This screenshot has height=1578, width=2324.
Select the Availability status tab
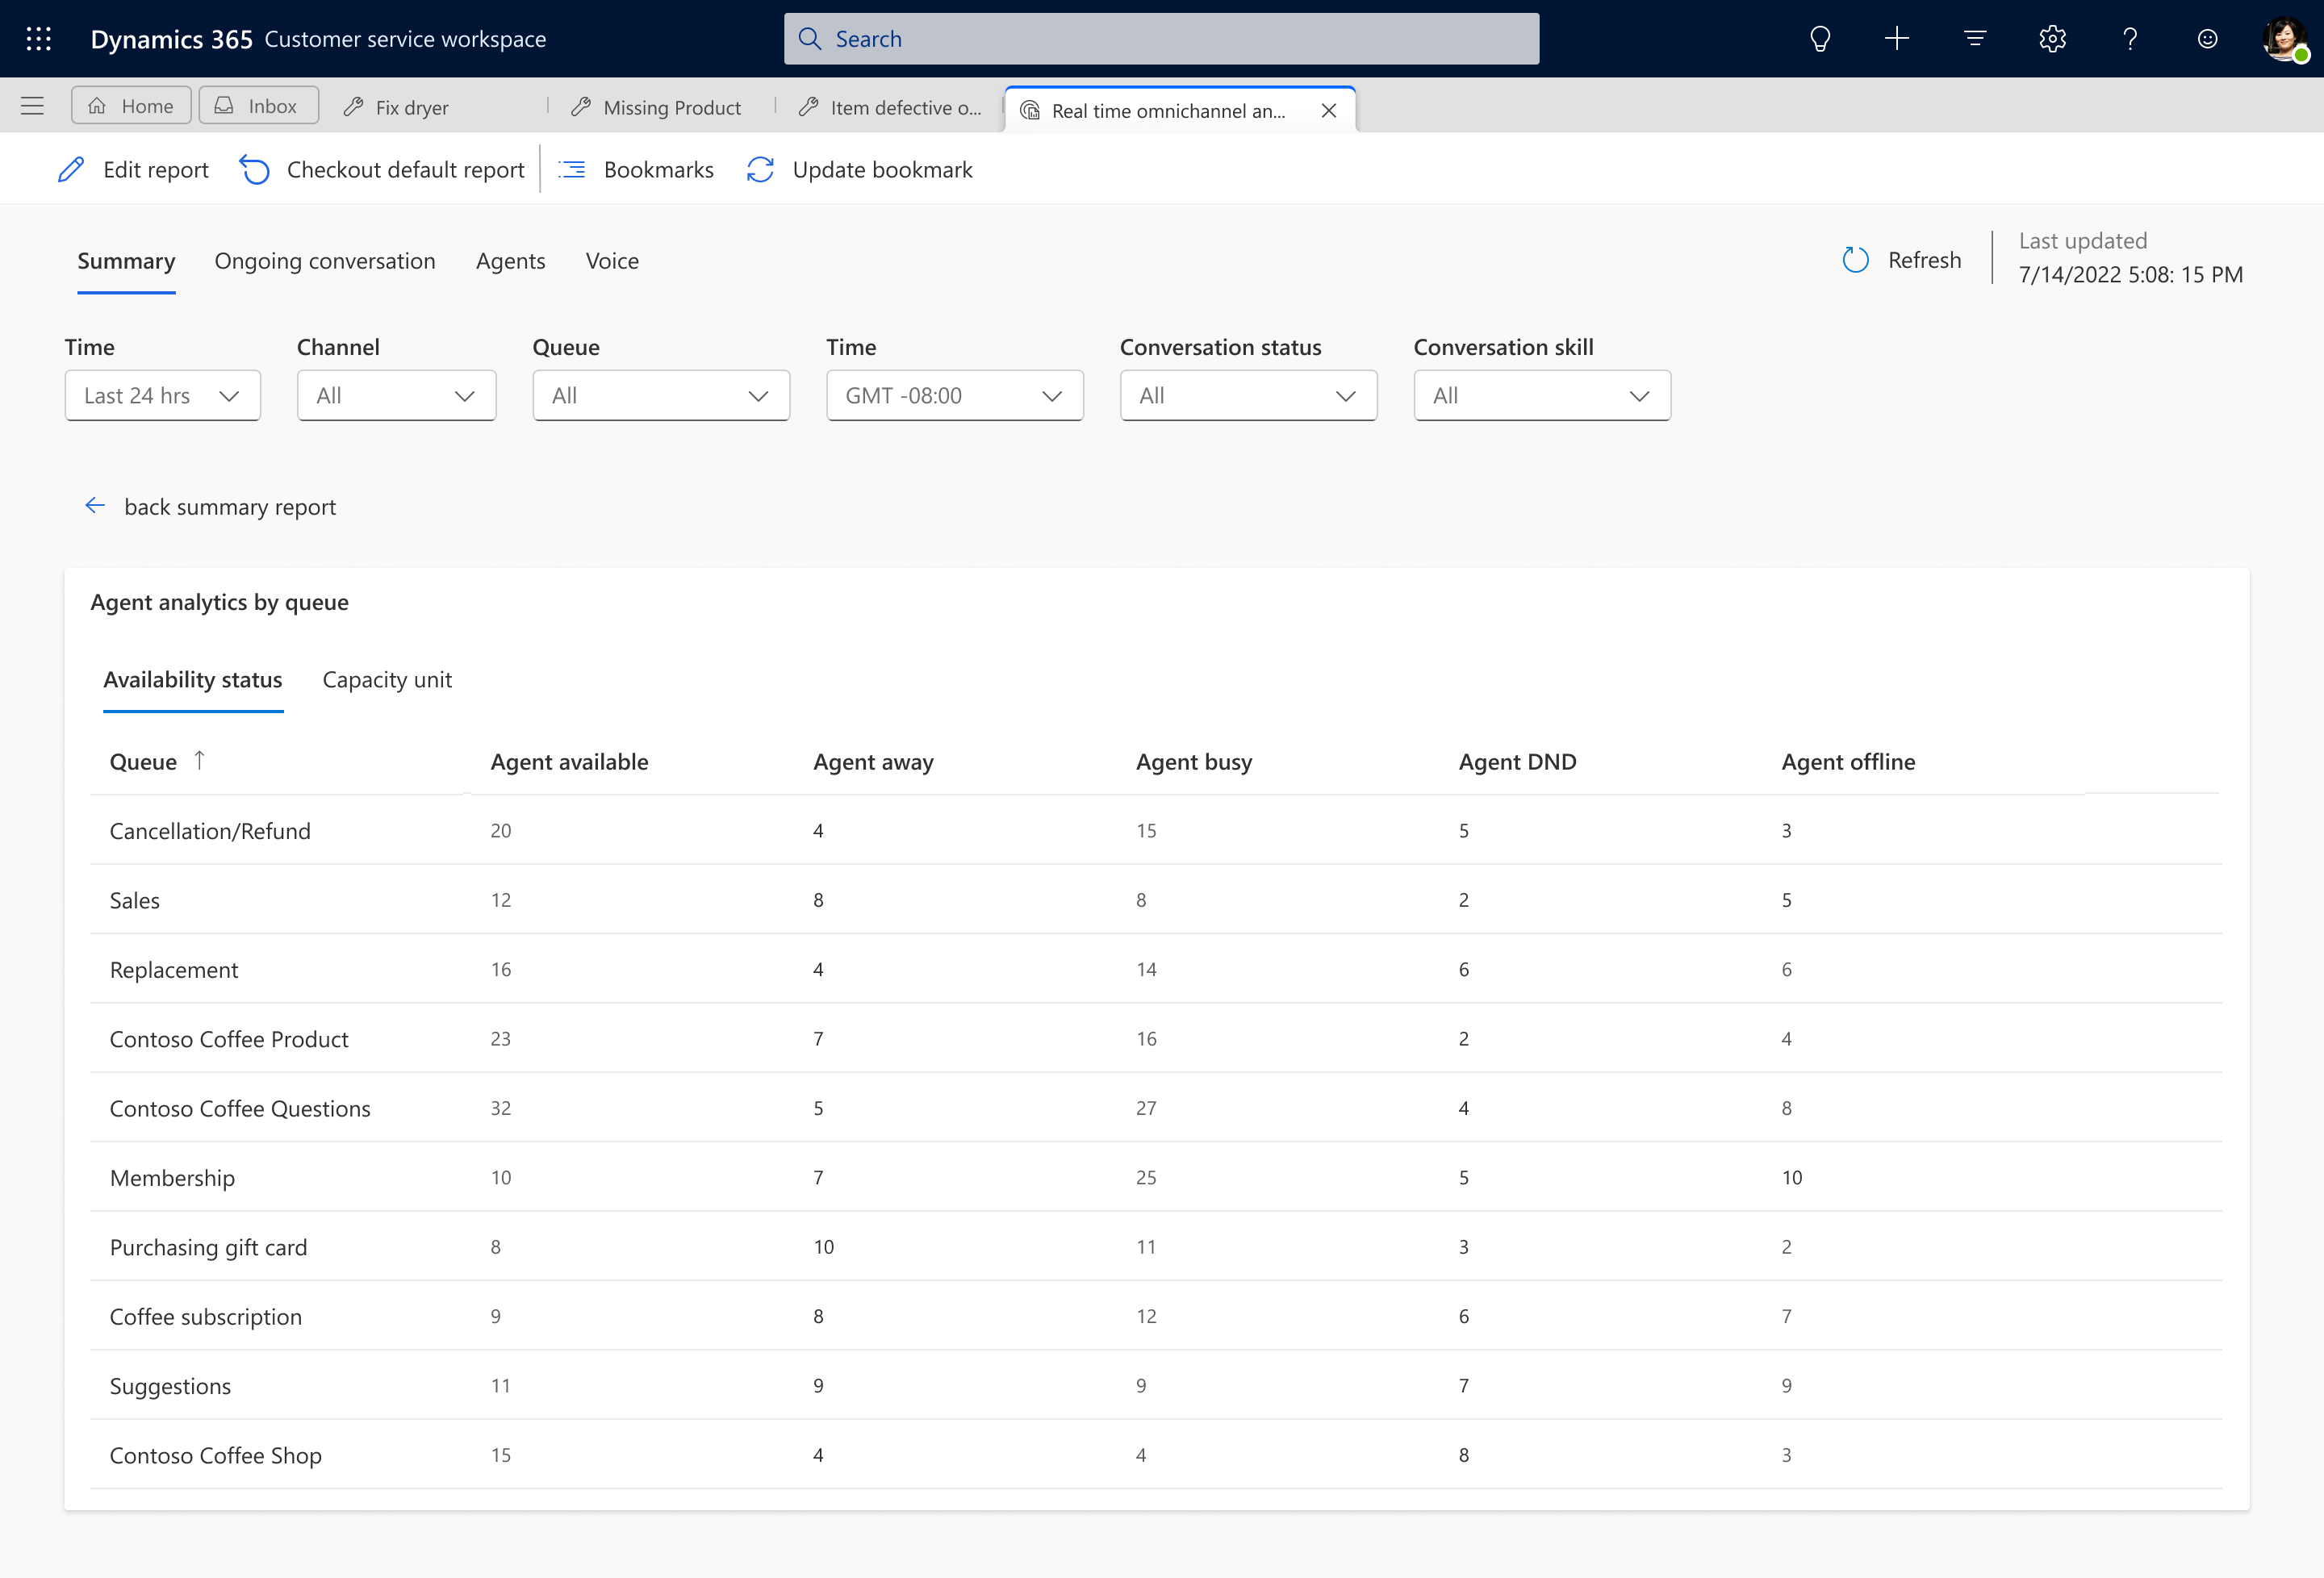click(x=194, y=678)
